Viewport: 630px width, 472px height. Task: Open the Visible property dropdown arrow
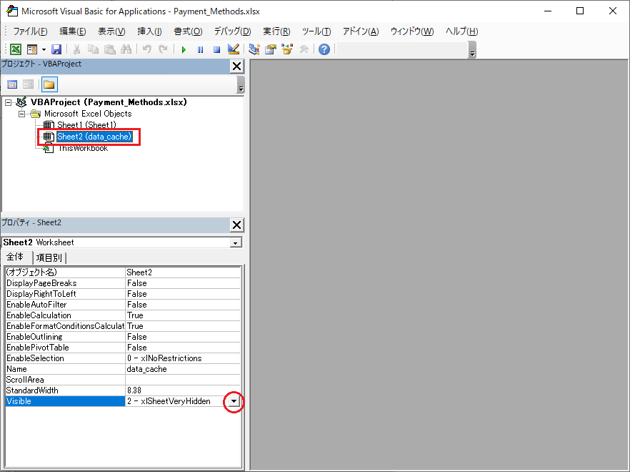tap(234, 401)
